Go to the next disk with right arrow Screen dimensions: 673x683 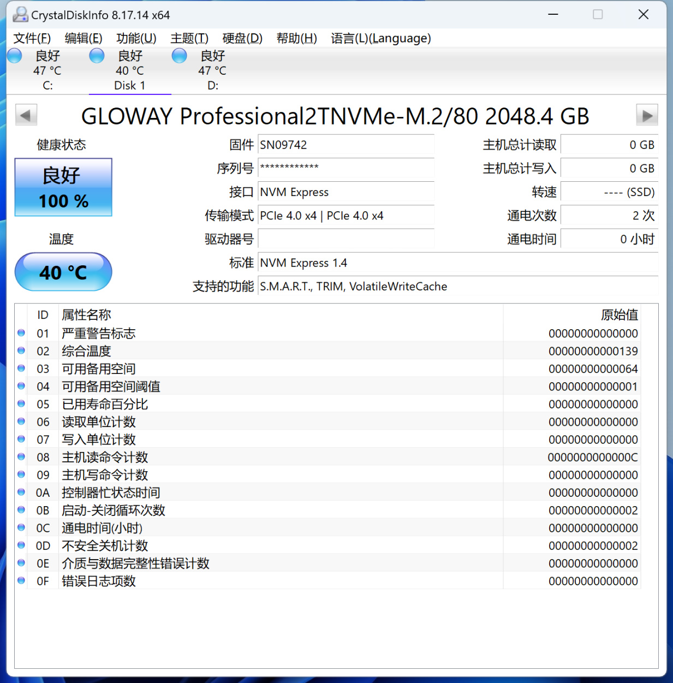coord(647,115)
